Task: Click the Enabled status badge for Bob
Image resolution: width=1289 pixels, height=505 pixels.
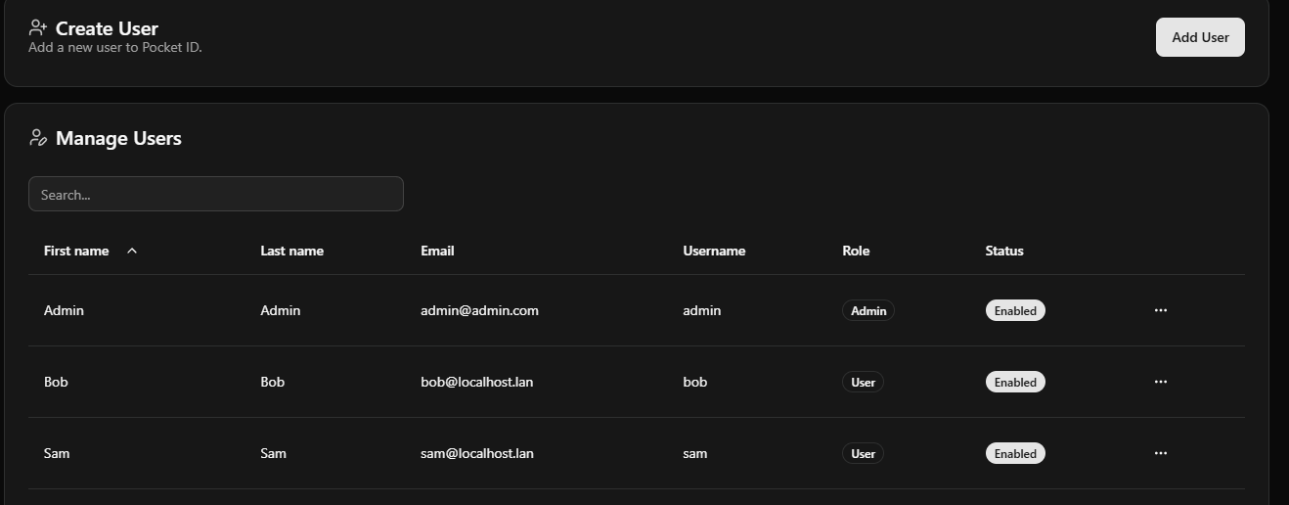Action: coord(1015,382)
